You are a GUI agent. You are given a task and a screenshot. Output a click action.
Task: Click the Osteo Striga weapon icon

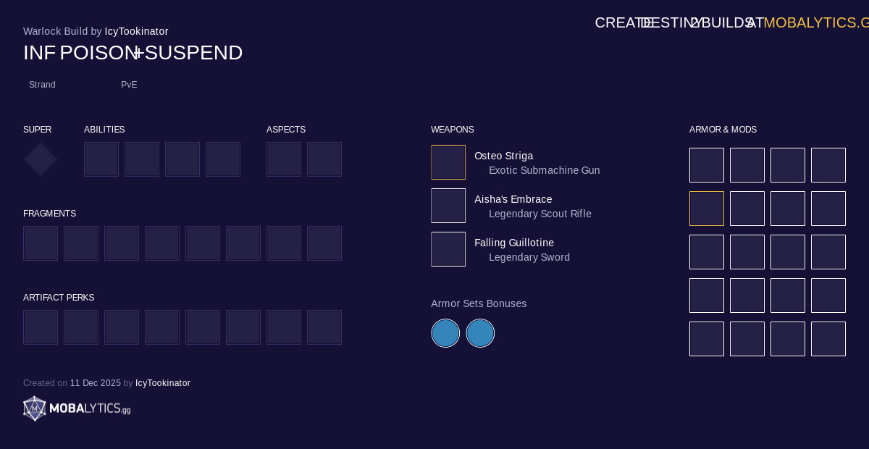(x=448, y=162)
